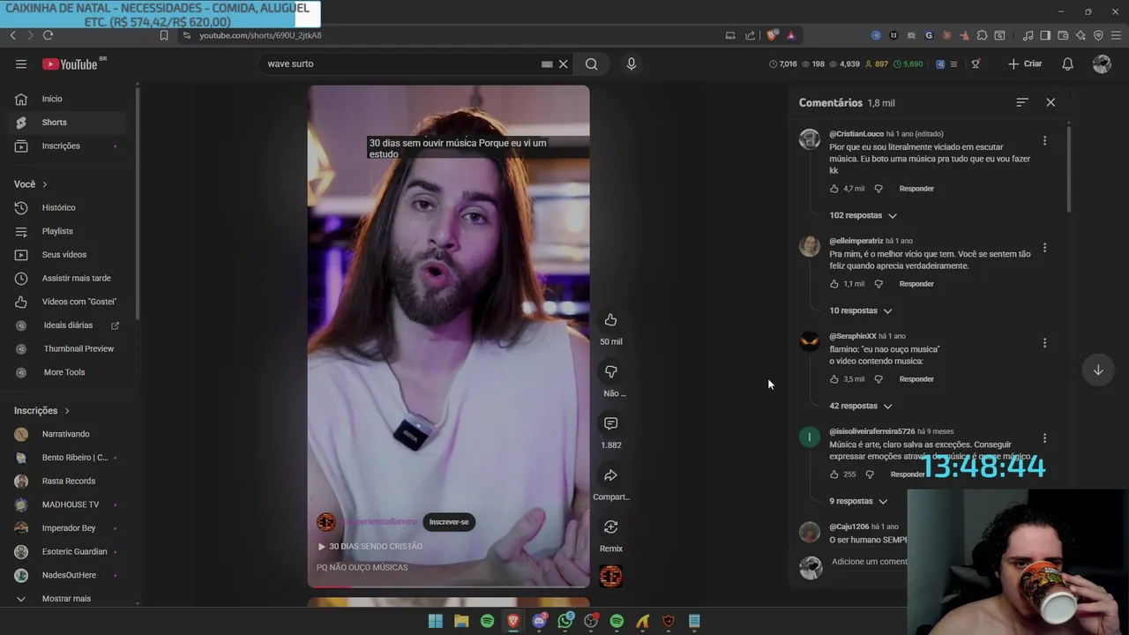This screenshot has height=635, width=1129.
Task: Reply to @elleimperatriz with Responder
Action: point(916,284)
